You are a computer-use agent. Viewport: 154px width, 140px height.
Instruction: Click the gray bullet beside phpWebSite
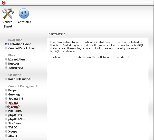tap(6, 119)
